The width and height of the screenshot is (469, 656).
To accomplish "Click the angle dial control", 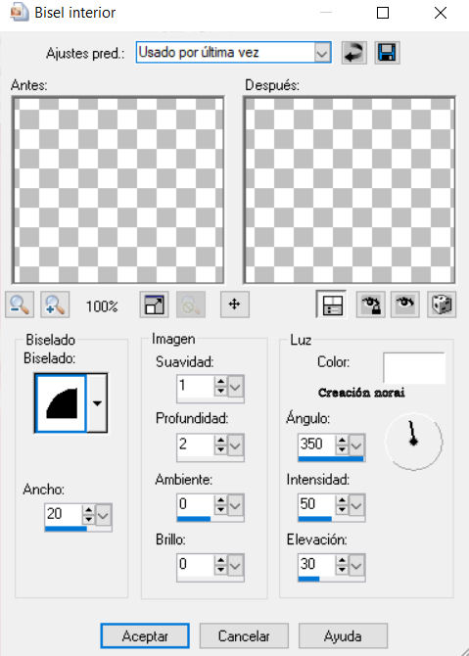I will [x=413, y=442].
